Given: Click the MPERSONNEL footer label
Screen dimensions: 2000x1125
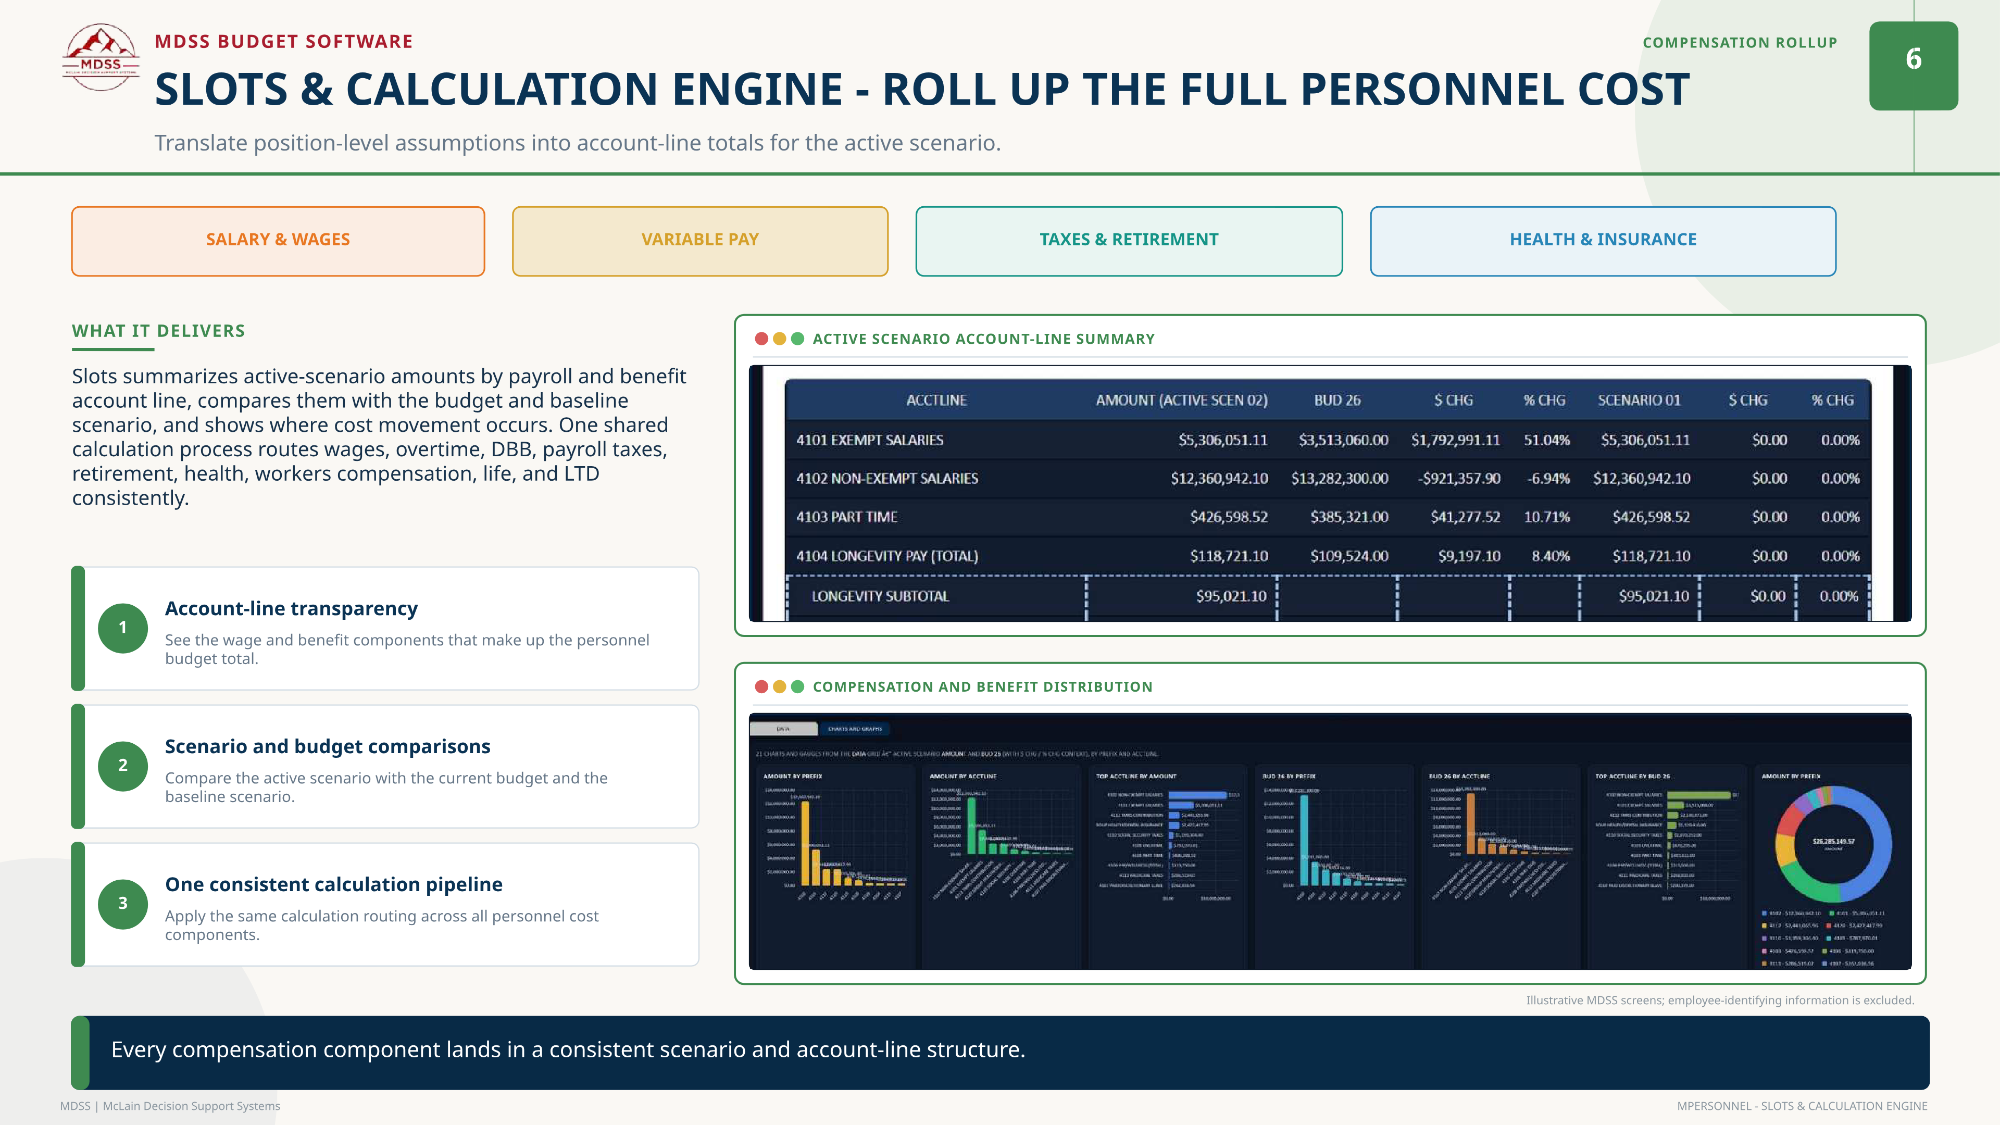Looking at the screenshot, I should click(1802, 1106).
